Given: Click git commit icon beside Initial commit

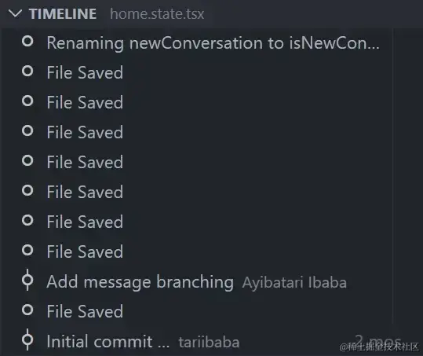Looking at the screenshot, I should [27, 339].
